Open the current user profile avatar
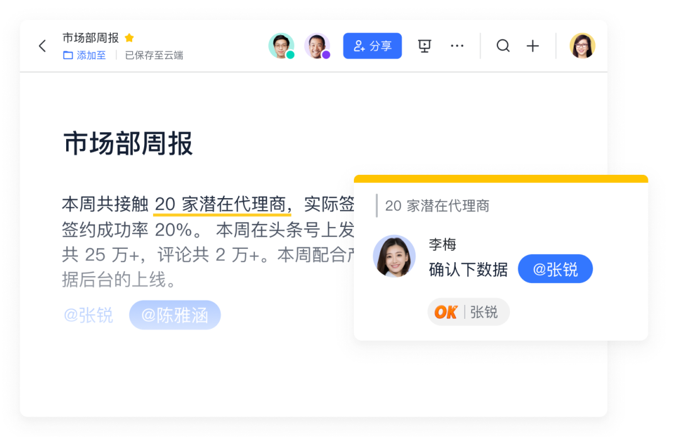The image size is (680, 437). [x=582, y=45]
